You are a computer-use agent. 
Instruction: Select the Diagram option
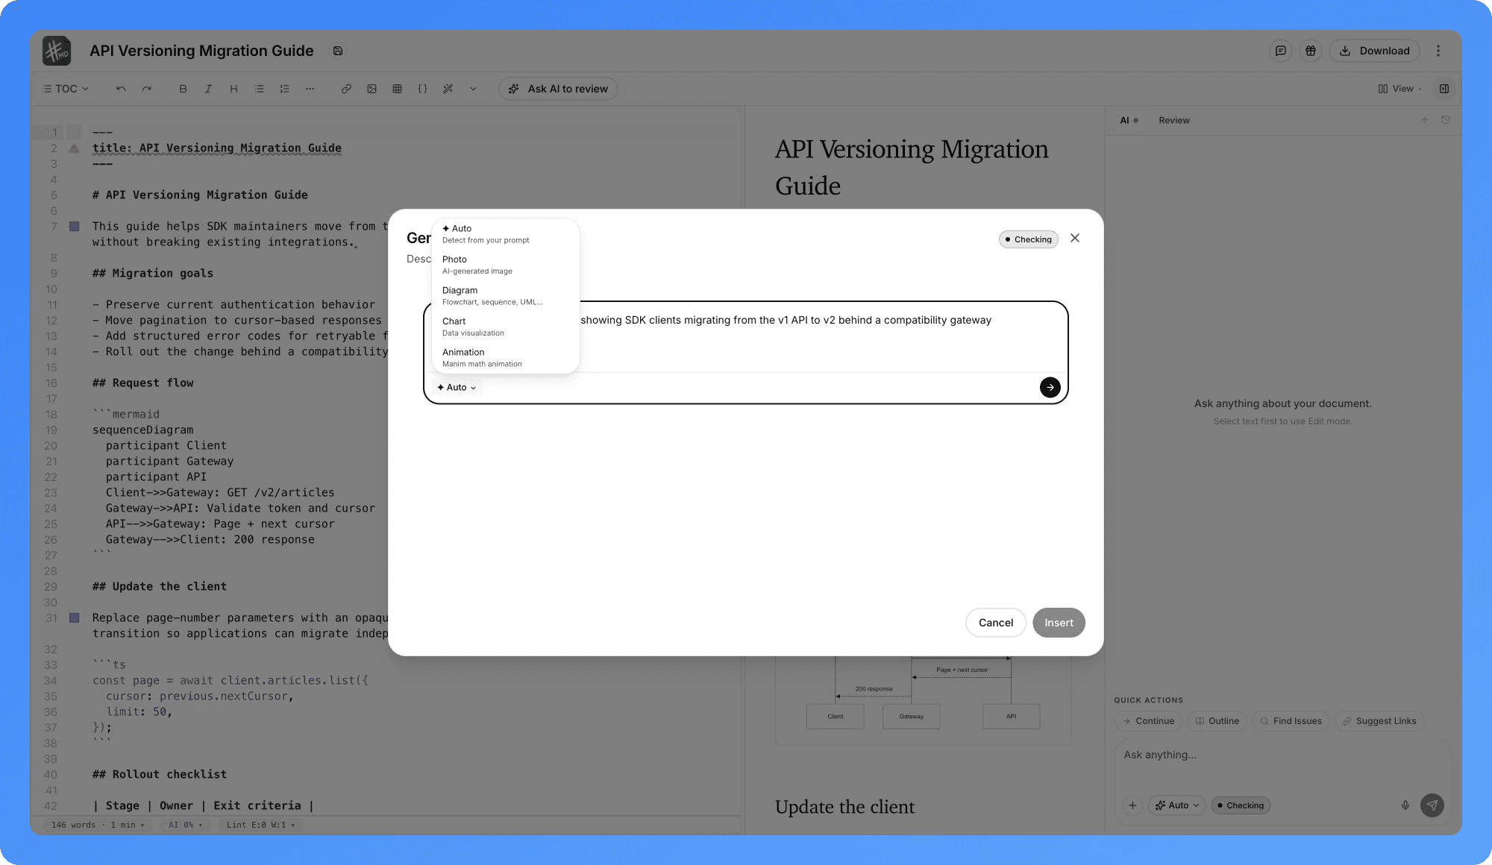pyautogui.click(x=505, y=296)
